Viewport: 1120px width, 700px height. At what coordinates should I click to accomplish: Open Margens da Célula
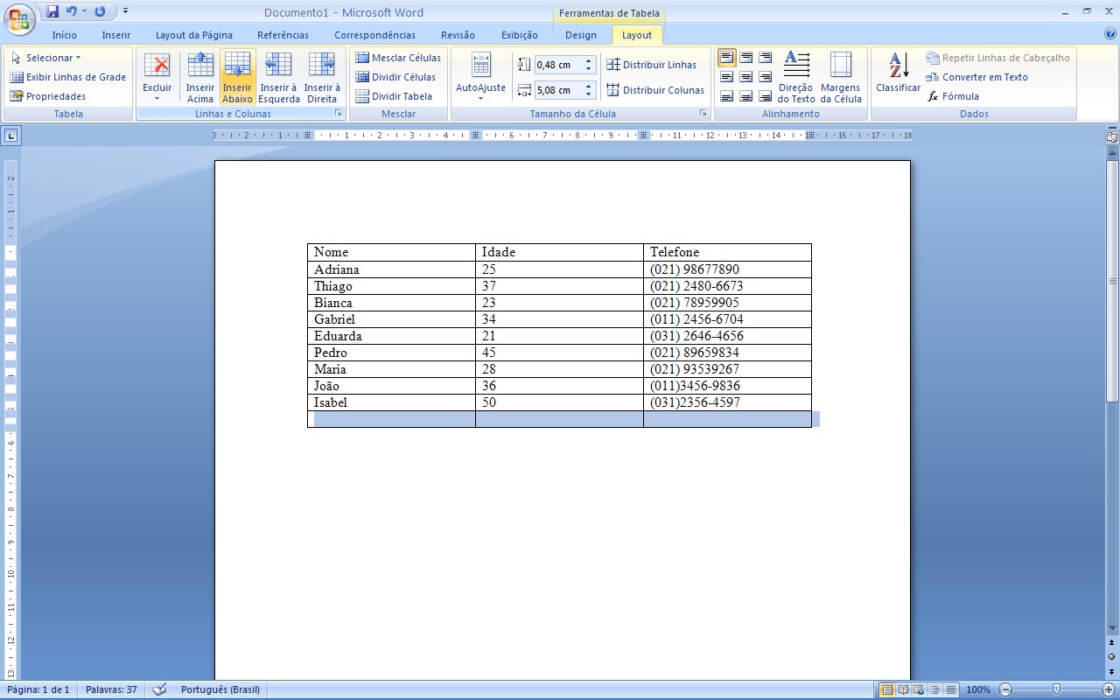[841, 77]
